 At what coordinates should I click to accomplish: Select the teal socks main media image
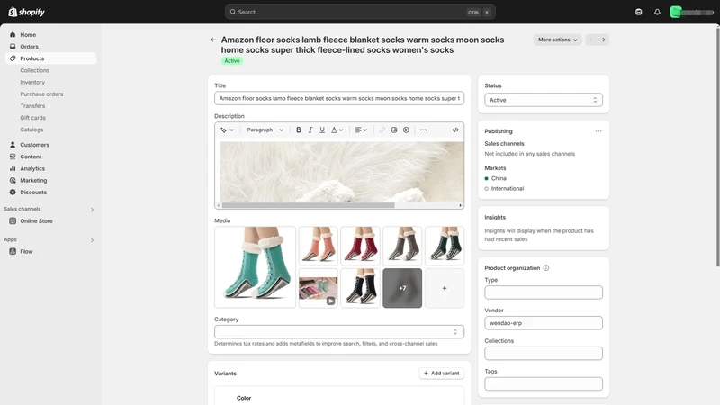point(256,267)
